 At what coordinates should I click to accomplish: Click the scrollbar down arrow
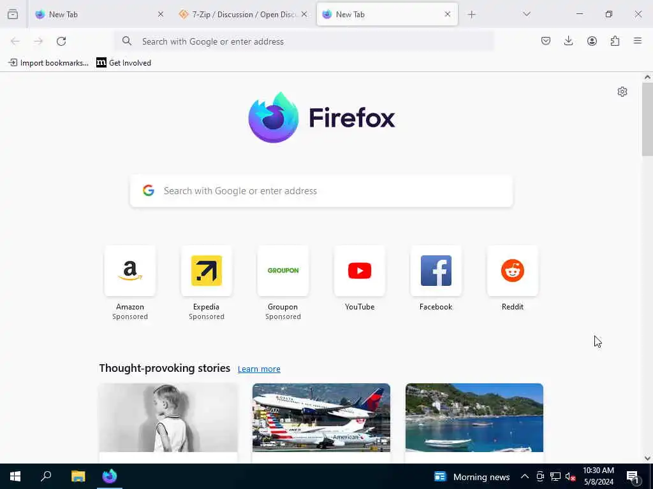click(647, 458)
